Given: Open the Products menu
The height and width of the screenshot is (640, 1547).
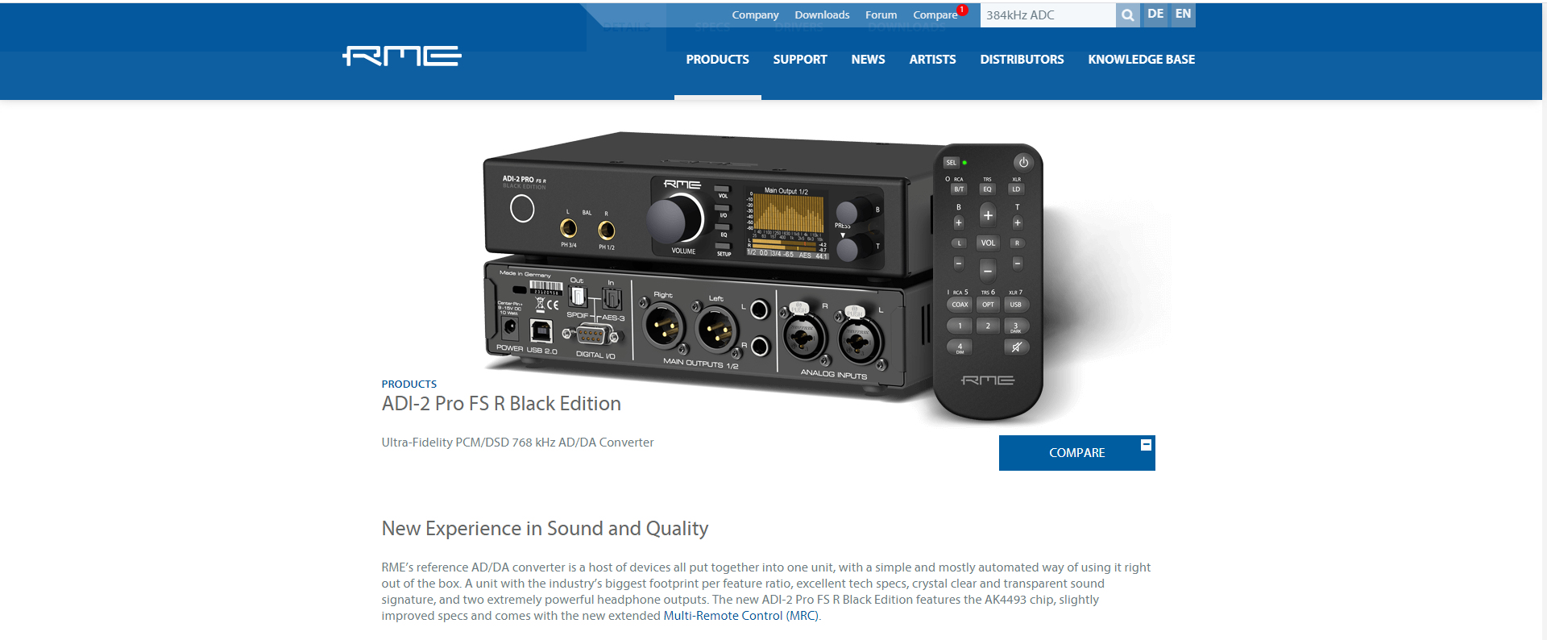Looking at the screenshot, I should (717, 60).
